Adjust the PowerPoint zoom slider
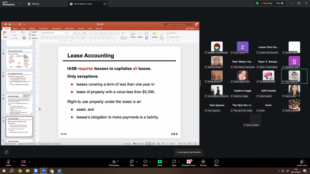Screen dimensions: 310x174 tap(176, 144)
